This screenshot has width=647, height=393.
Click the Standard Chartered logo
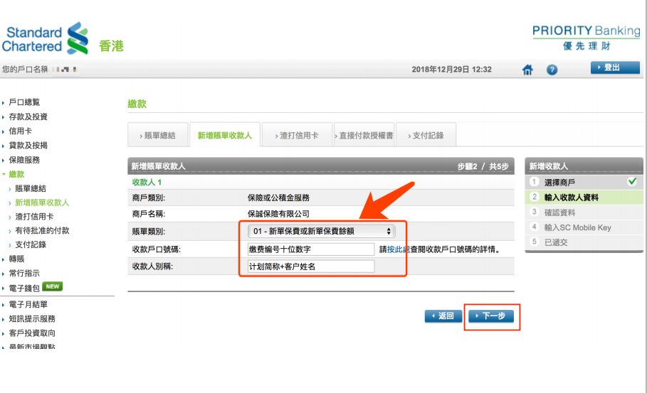pyautogui.click(x=45, y=38)
